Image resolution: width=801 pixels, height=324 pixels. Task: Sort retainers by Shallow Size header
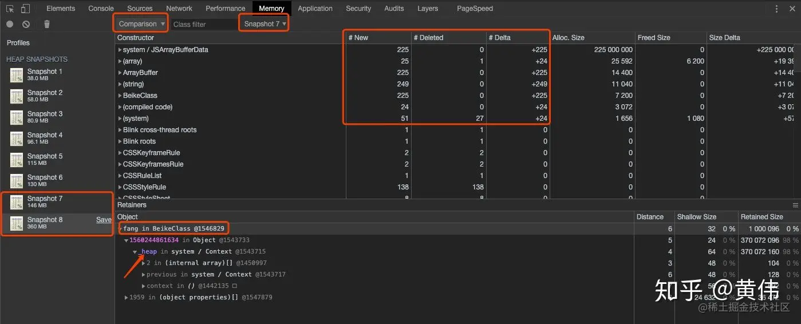[x=705, y=217]
